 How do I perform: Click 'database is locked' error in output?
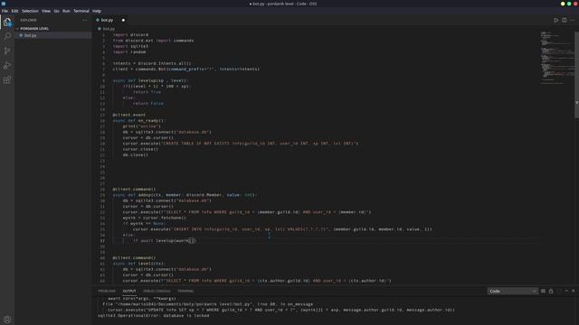tap(153, 315)
